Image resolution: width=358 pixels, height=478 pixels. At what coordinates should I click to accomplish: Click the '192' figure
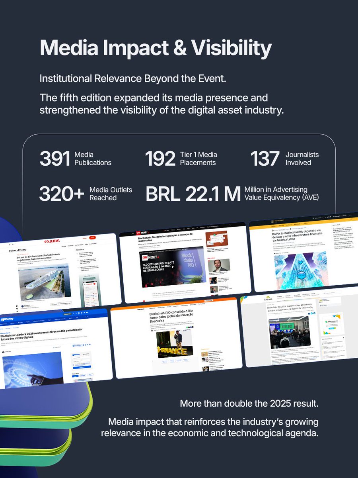(160, 159)
